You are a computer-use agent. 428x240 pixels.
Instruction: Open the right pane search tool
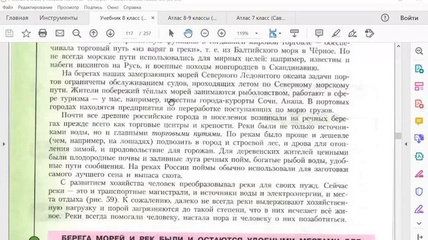[x=419, y=51]
